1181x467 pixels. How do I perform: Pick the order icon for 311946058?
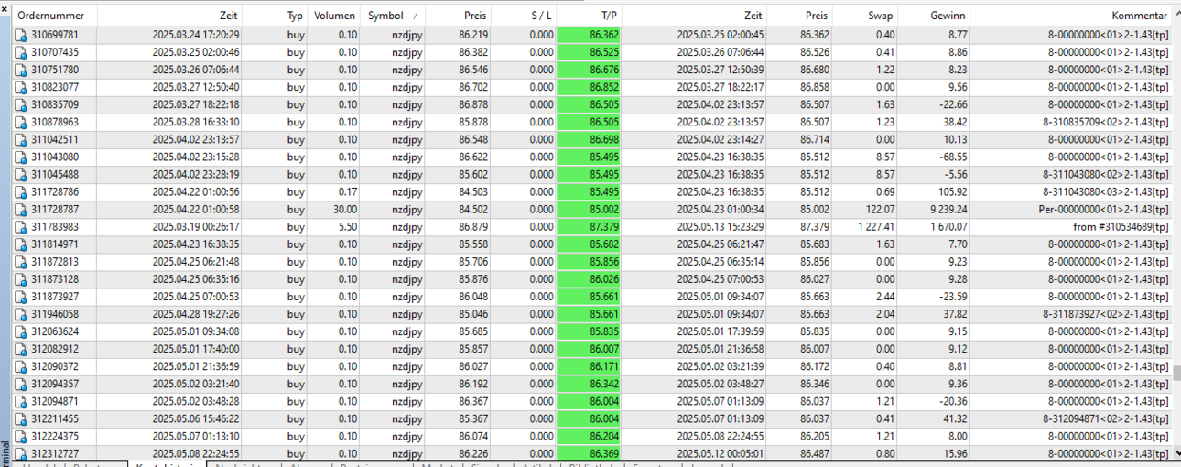21,314
